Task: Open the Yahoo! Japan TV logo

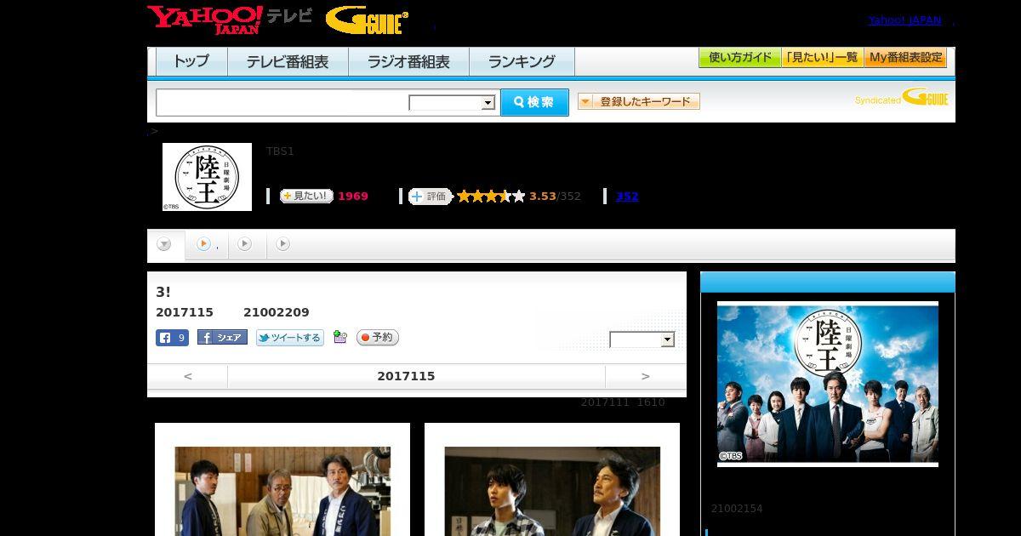Action: 230,20
